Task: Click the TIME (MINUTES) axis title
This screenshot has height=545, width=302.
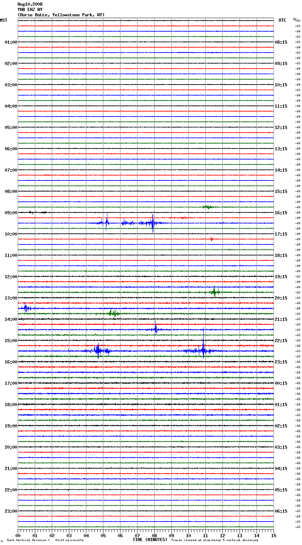Action: (150, 540)
